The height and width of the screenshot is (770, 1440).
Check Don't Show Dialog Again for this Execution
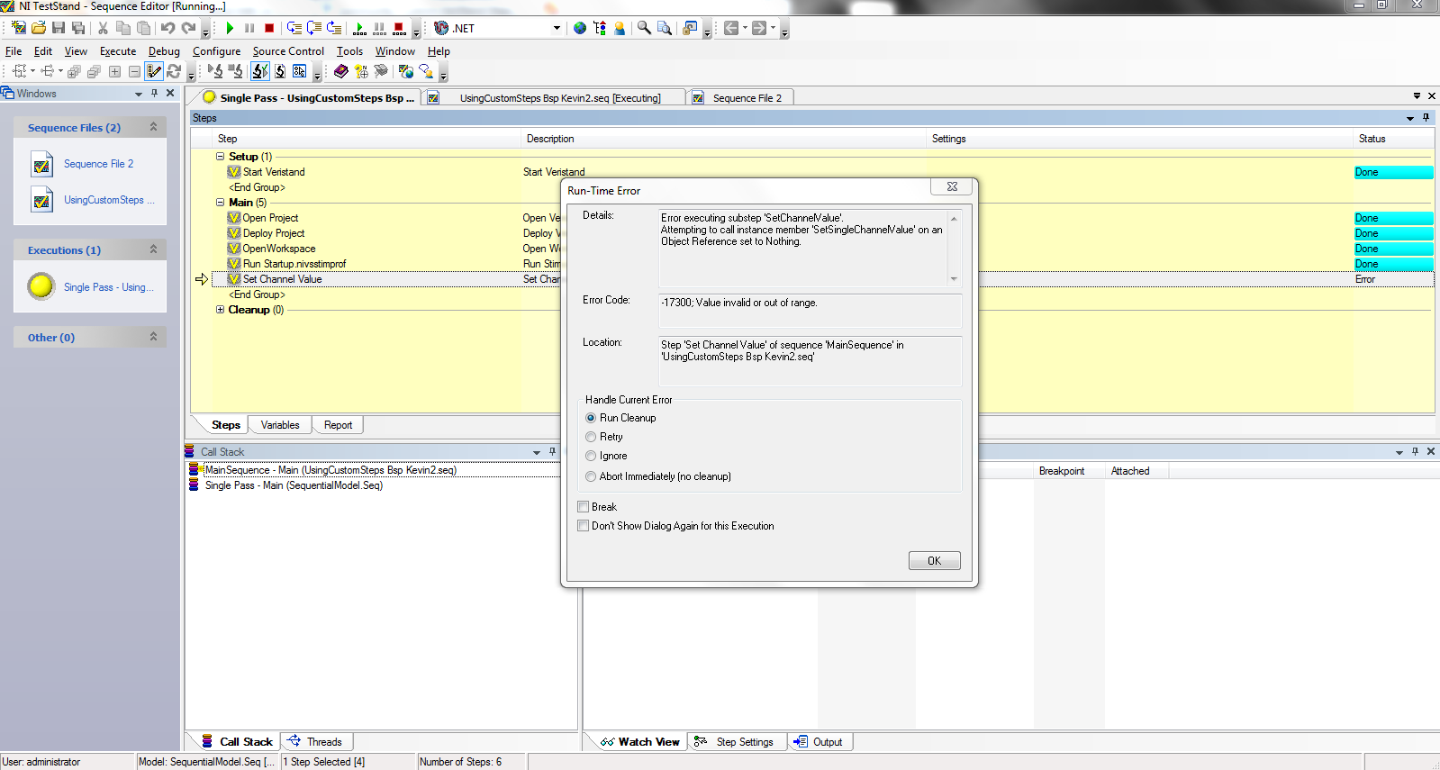(x=583, y=526)
